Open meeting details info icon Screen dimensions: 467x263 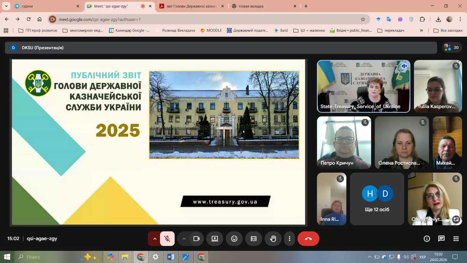point(426,239)
